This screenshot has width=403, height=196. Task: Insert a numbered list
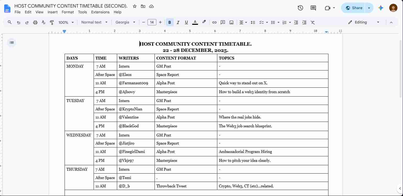(285, 22)
